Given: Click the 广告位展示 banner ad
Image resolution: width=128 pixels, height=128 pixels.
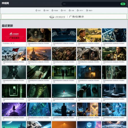Looking at the screenshot, I should click(64, 17).
